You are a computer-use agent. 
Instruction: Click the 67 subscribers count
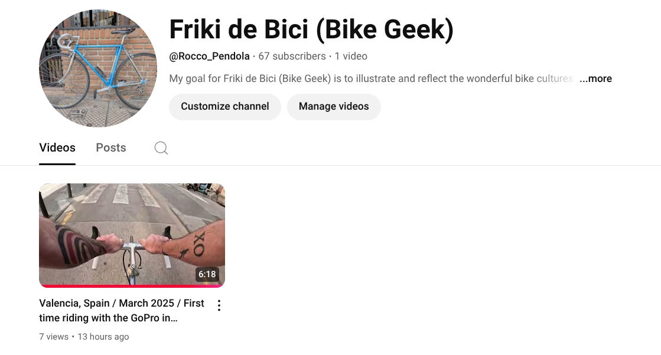click(x=292, y=57)
